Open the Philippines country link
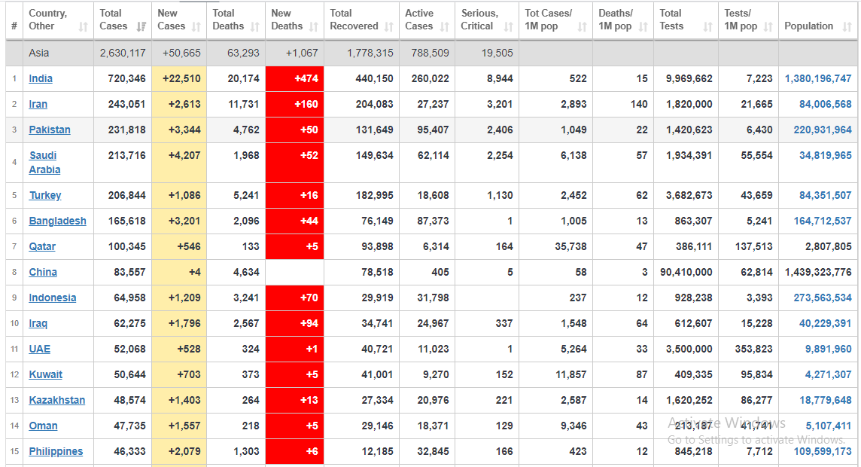 tap(56, 452)
